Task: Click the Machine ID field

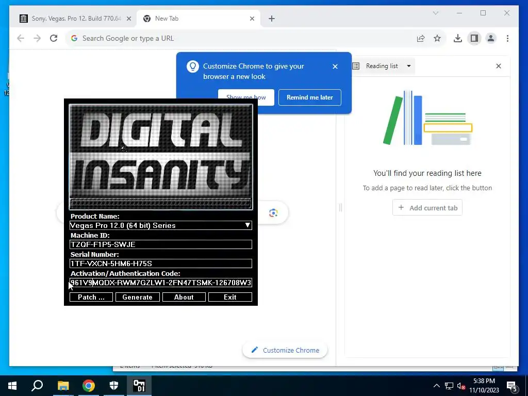Action: tap(161, 244)
